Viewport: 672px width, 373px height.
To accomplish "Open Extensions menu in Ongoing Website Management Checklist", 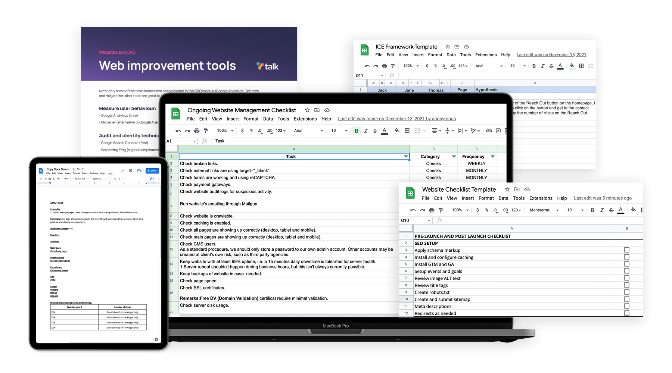I will (x=305, y=119).
